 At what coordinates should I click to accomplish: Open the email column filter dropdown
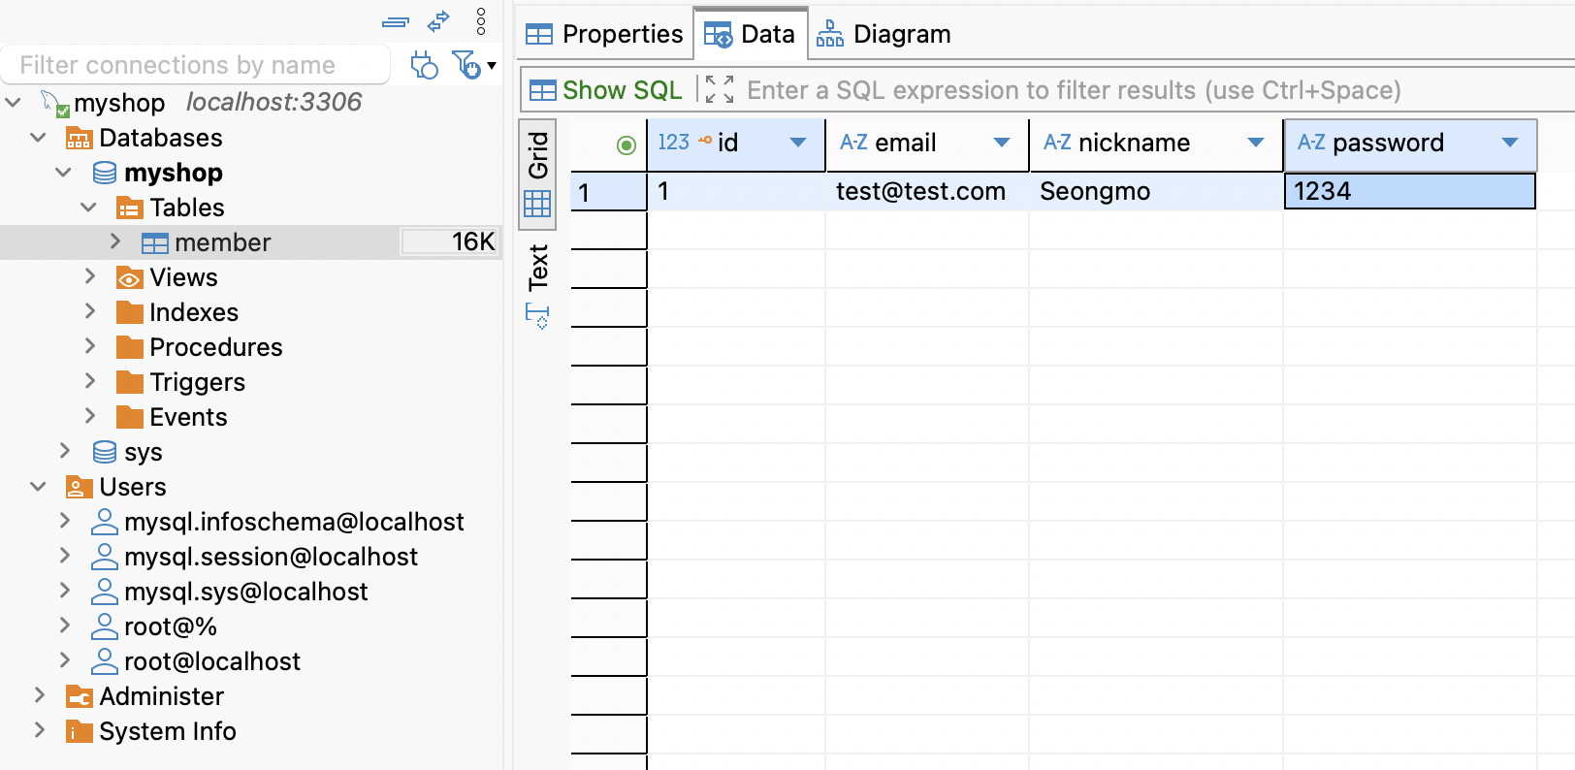(x=1002, y=144)
